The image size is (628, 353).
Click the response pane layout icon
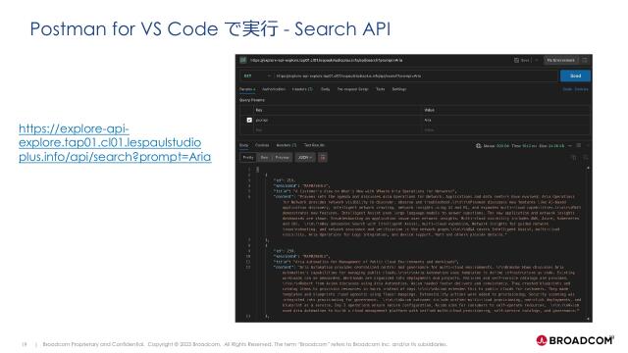[579, 146]
